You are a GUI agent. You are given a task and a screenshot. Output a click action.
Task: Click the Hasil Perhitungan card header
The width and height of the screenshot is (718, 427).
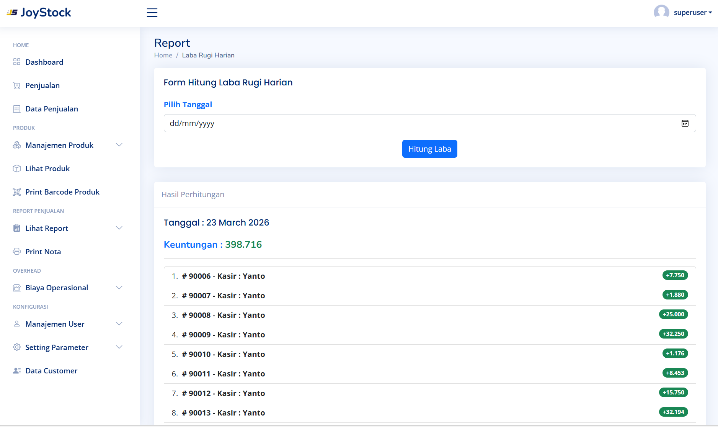pos(430,195)
